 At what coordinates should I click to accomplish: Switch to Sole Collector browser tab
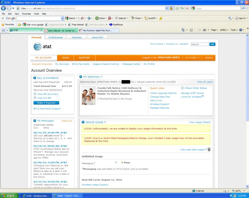pyautogui.click(x=61, y=30)
